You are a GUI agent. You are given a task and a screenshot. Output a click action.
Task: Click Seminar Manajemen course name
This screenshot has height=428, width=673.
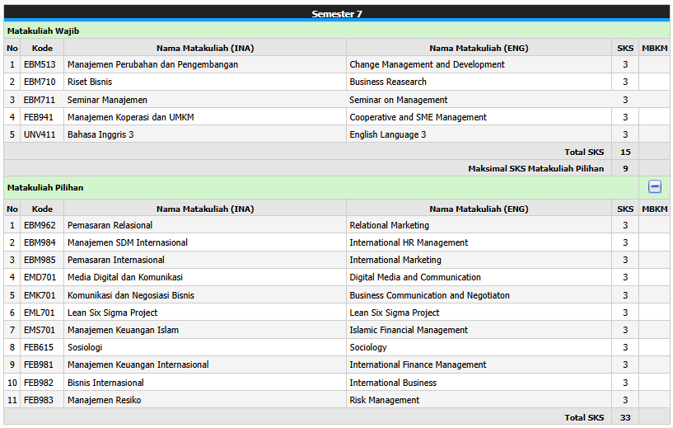click(x=107, y=100)
